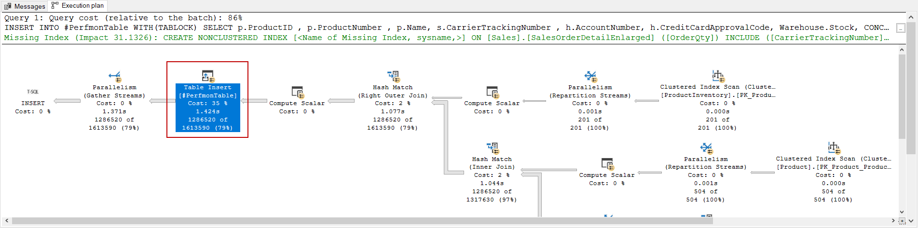This screenshot has height=228, width=918.
Task: Click the green Missing Index suggestion text
Action: [447, 38]
